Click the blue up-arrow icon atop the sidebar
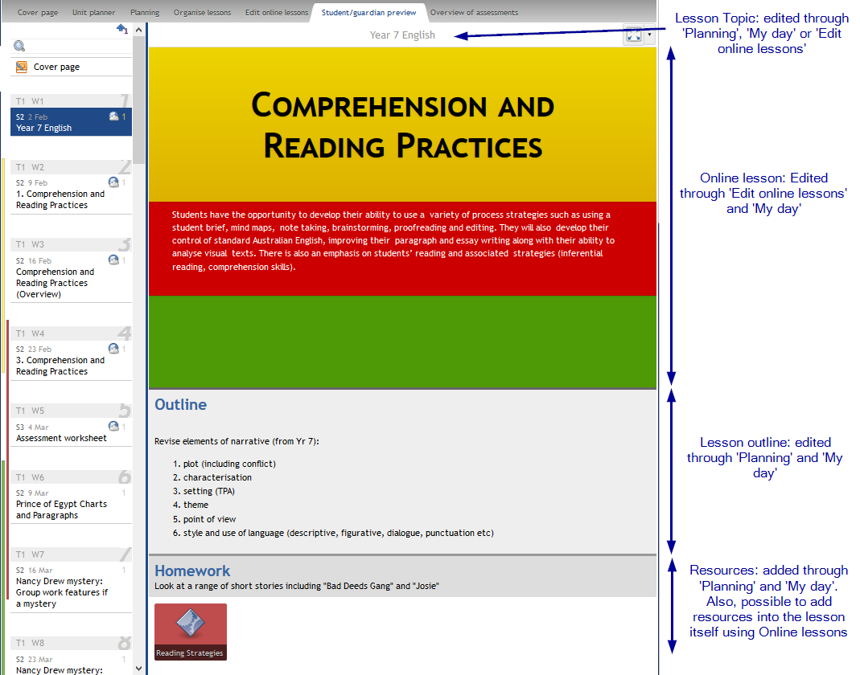Image resolution: width=860 pixels, height=675 pixels. pyautogui.click(x=122, y=29)
